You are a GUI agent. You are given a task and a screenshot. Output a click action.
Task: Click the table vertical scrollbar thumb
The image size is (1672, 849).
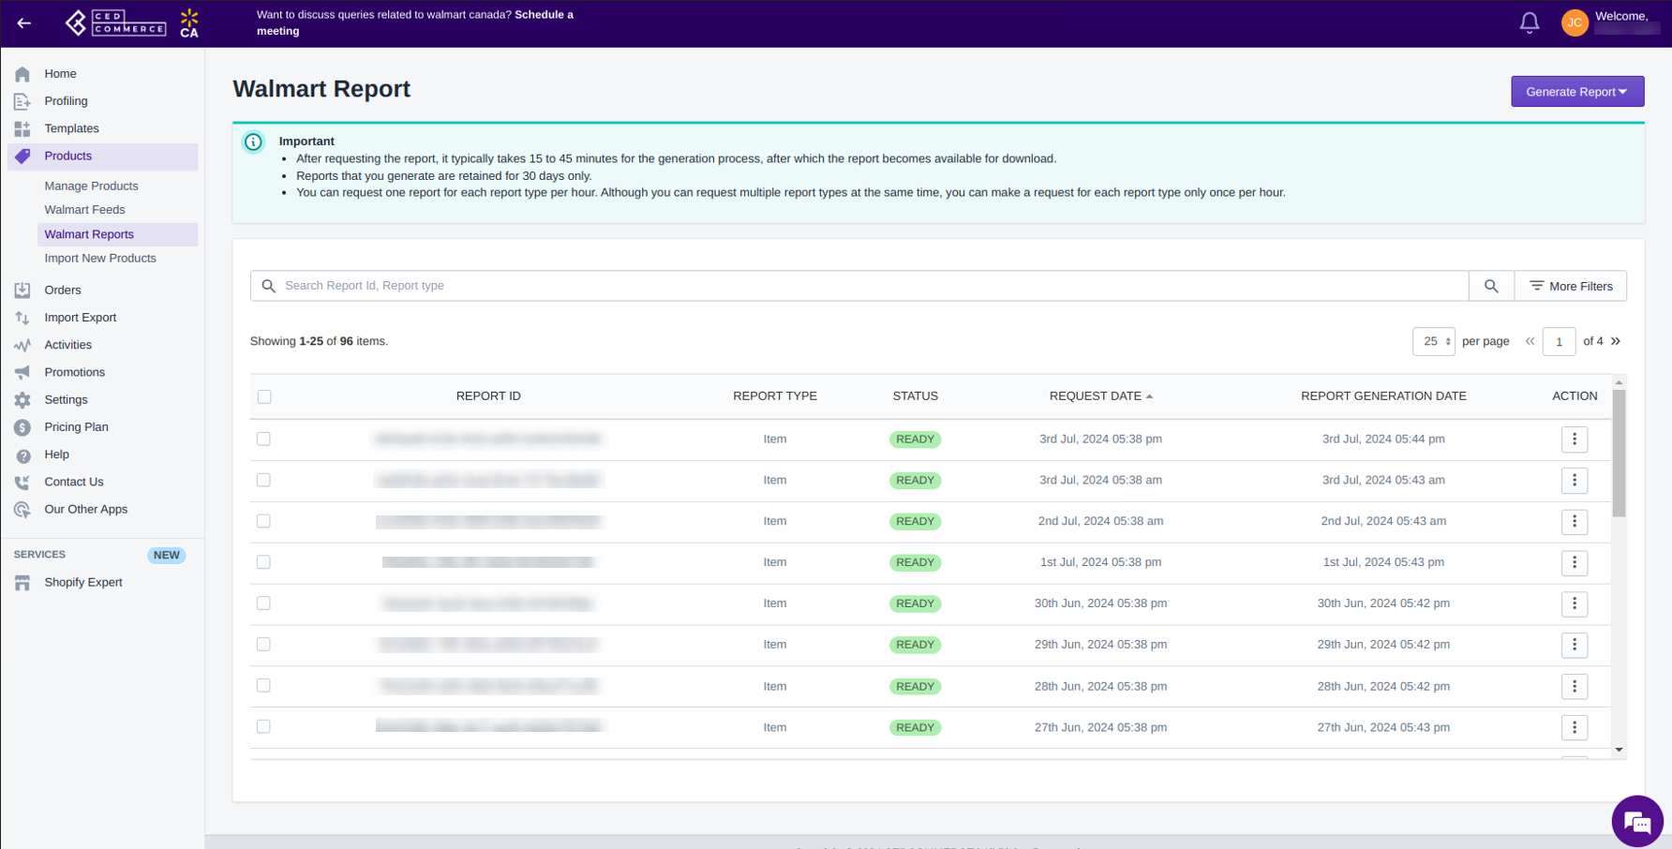pos(1619,453)
